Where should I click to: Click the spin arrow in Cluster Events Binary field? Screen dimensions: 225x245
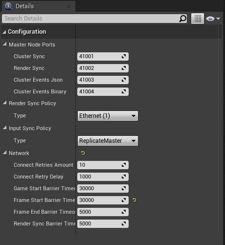click(x=124, y=91)
